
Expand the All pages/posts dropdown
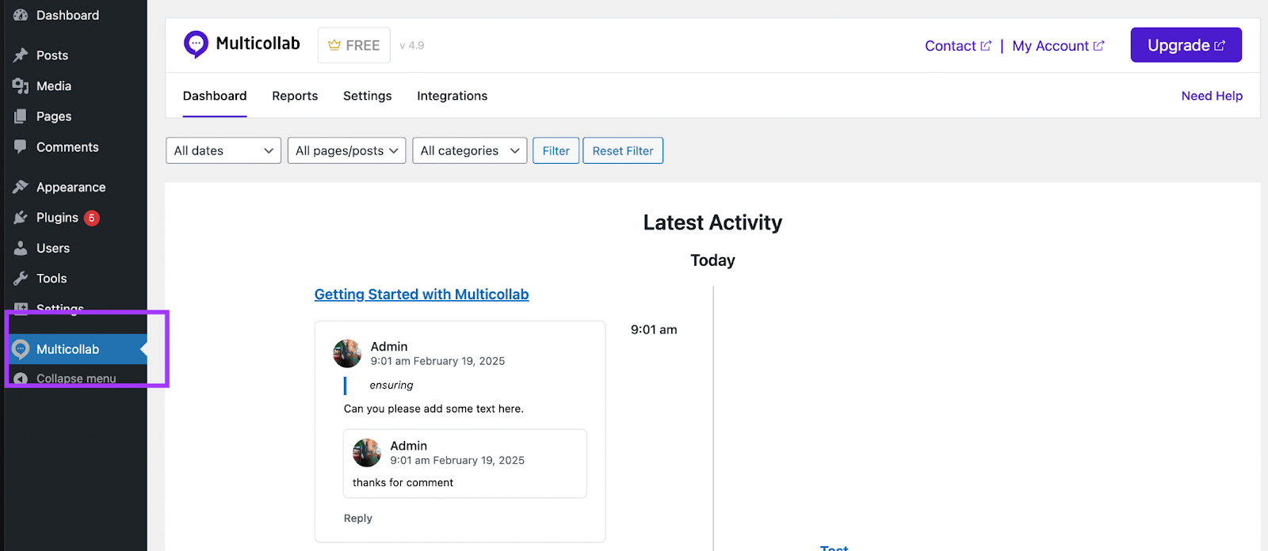tap(347, 150)
